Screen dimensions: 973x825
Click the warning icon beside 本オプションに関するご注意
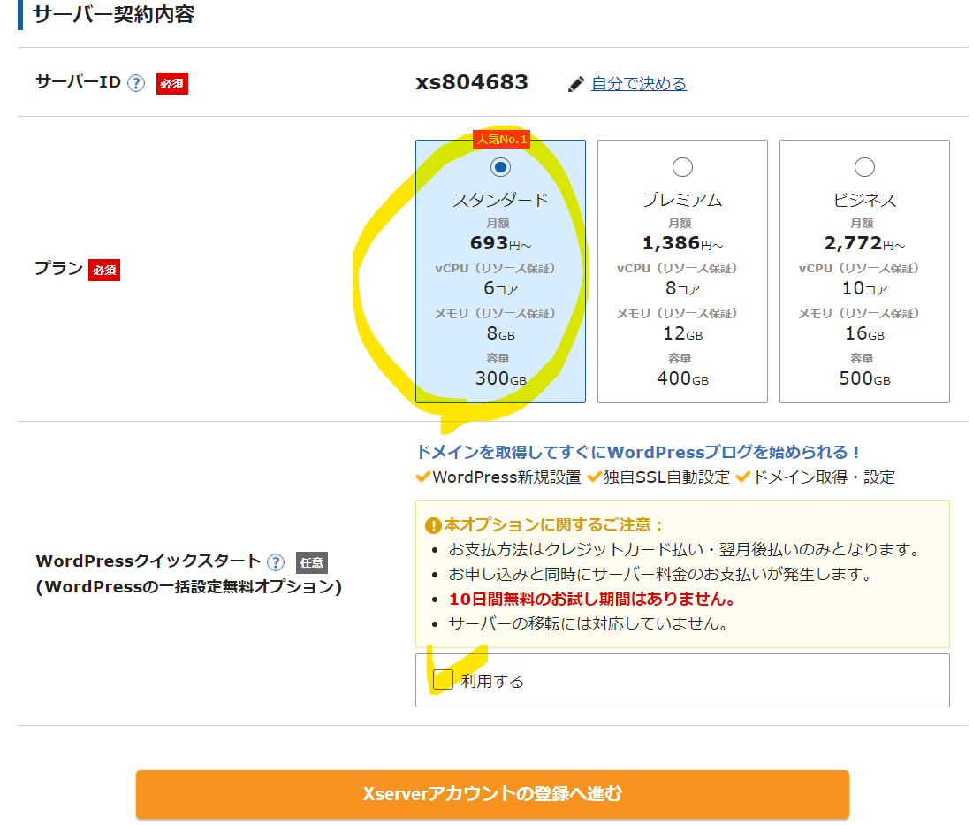coord(432,526)
